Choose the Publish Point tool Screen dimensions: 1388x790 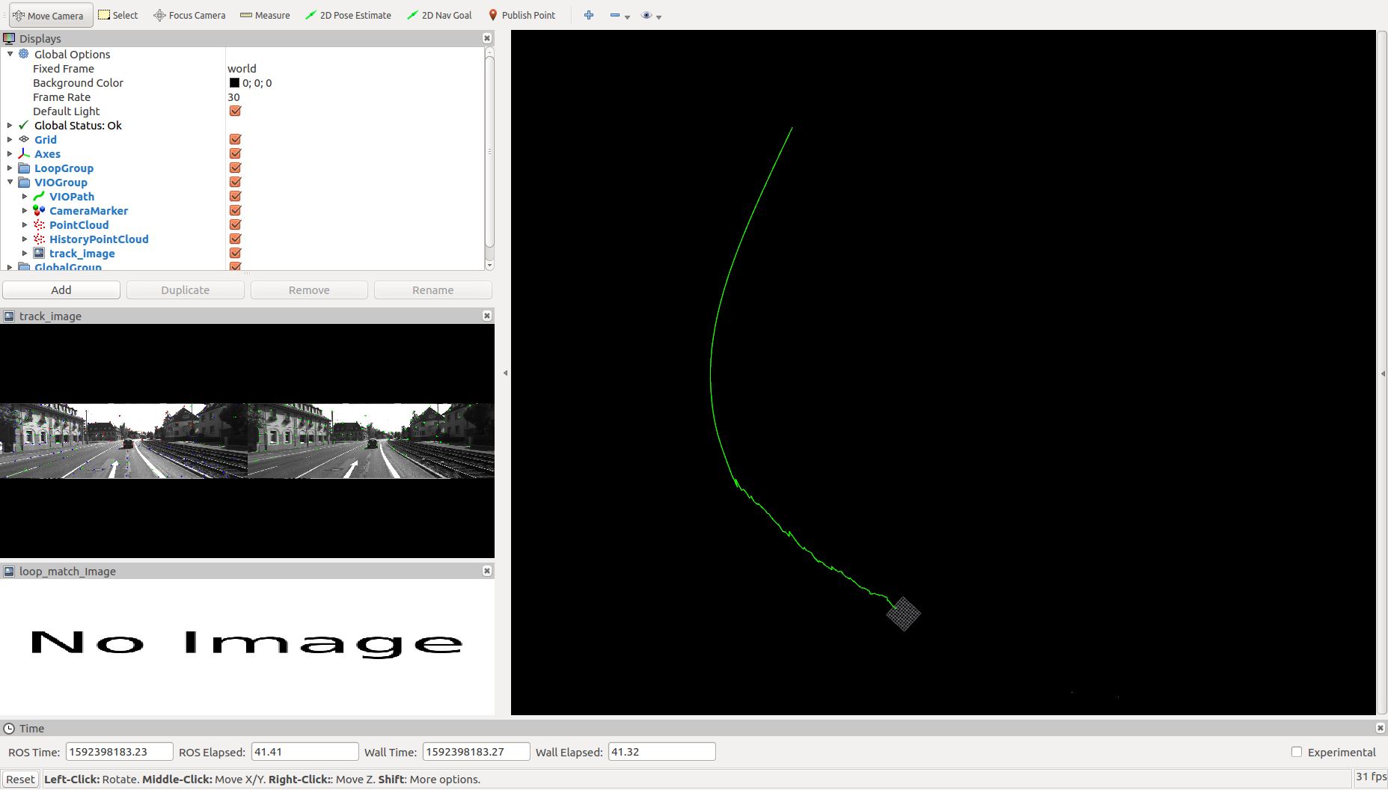tap(522, 15)
